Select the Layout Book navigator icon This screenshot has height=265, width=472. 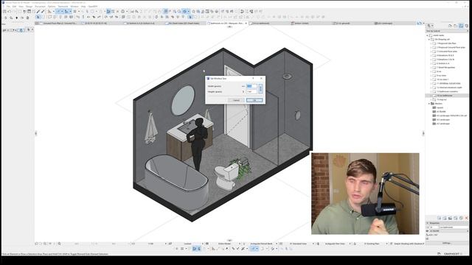(461, 26)
